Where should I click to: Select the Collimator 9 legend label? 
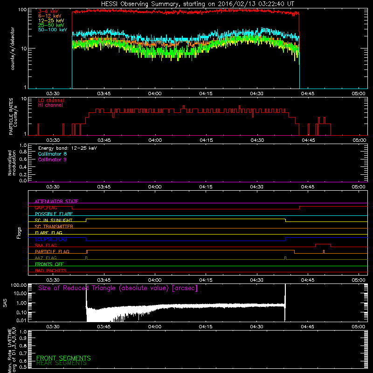(52, 159)
